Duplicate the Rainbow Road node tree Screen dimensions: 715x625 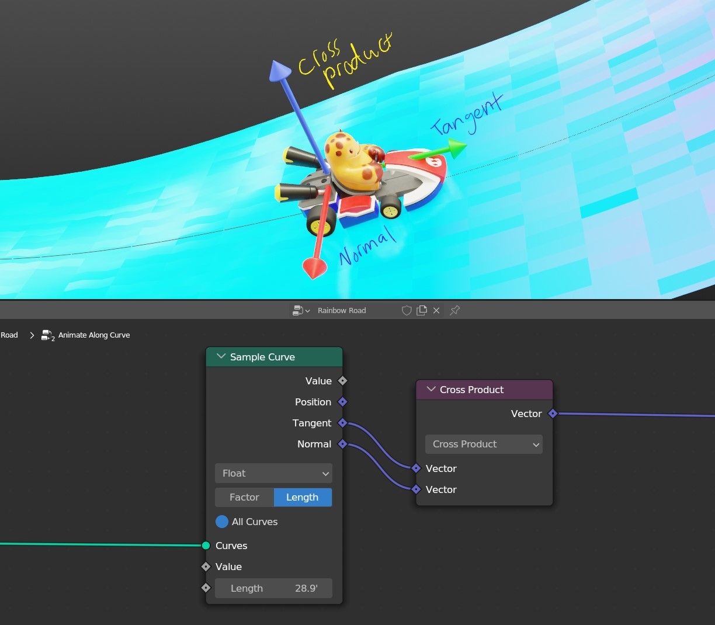(x=422, y=310)
